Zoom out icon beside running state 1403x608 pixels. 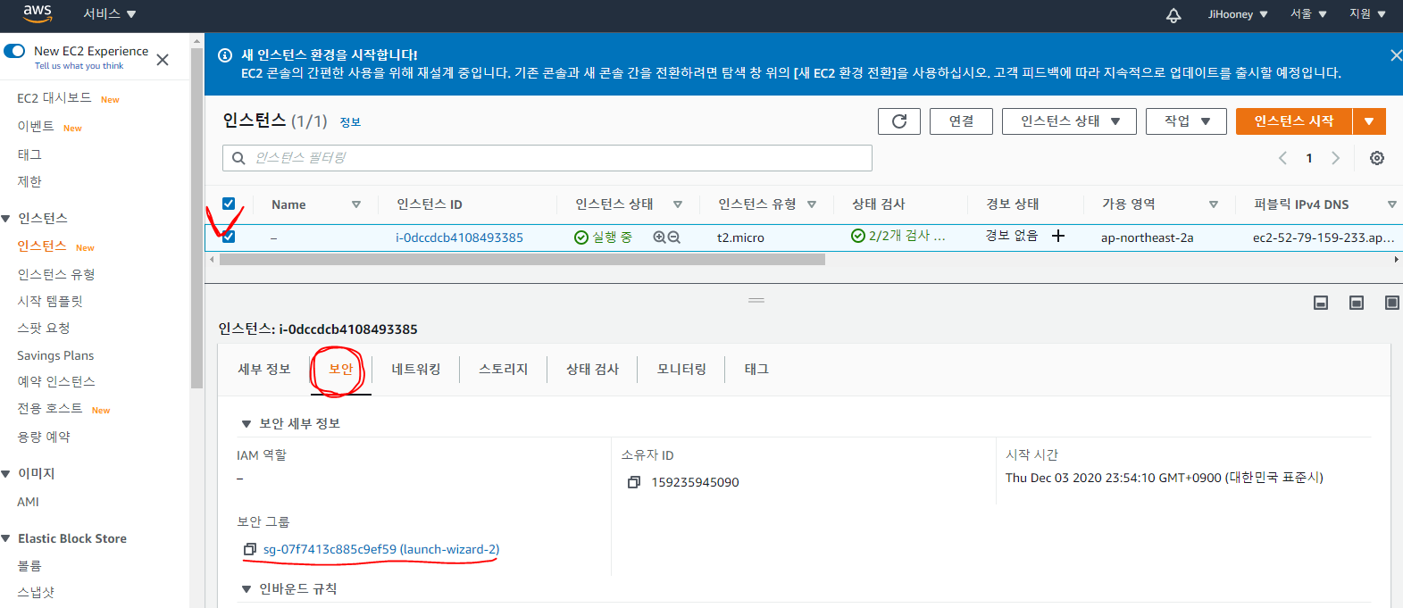click(x=674, y=237)
